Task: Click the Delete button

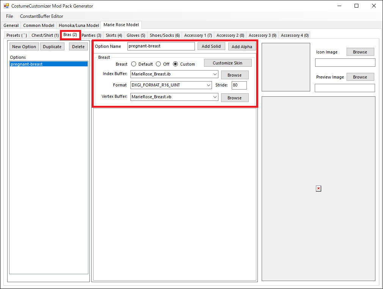Action: pos(78,46)
